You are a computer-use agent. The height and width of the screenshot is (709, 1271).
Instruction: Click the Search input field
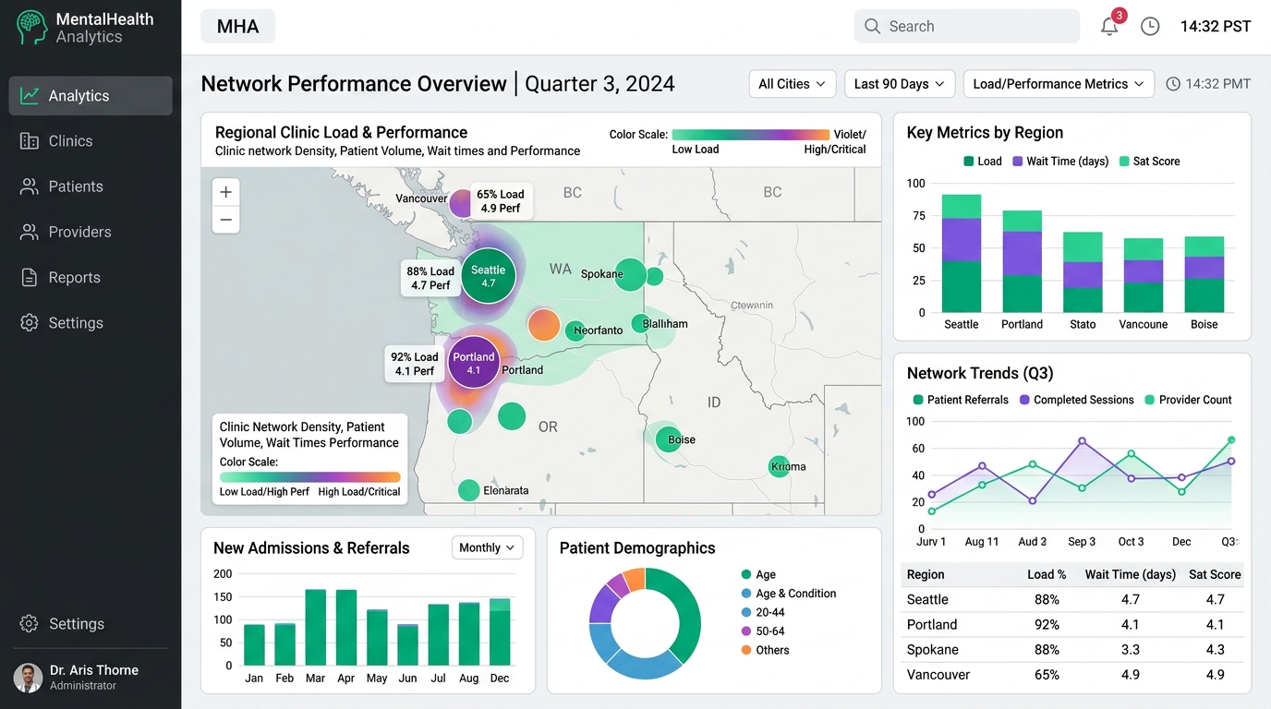[967, 27]
